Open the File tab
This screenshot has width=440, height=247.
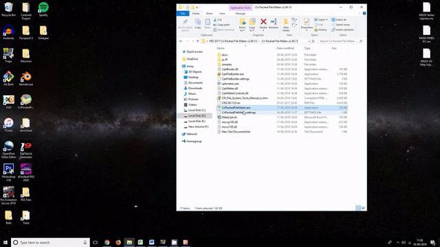click(183, 14)
